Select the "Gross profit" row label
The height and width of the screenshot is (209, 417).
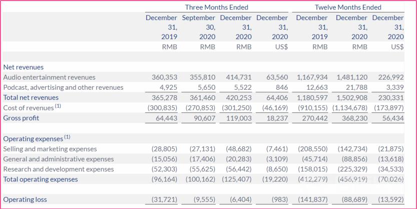pos(21,118)
